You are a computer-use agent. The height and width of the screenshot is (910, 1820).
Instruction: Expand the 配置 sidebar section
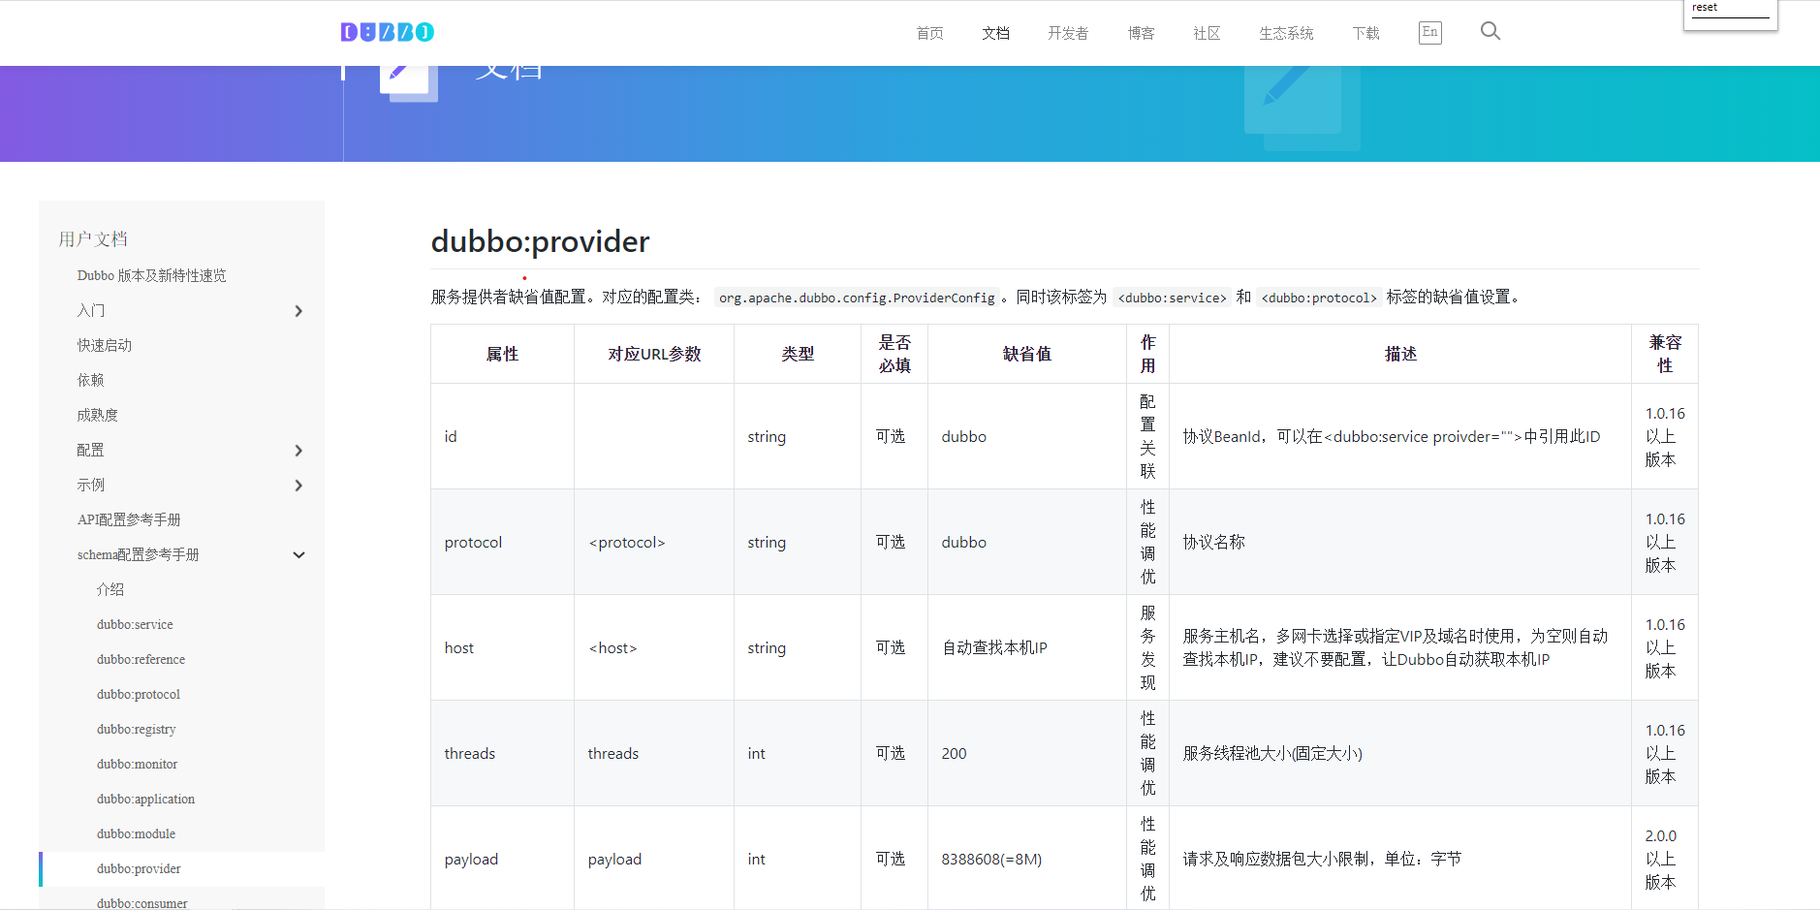tap(298, 451)
